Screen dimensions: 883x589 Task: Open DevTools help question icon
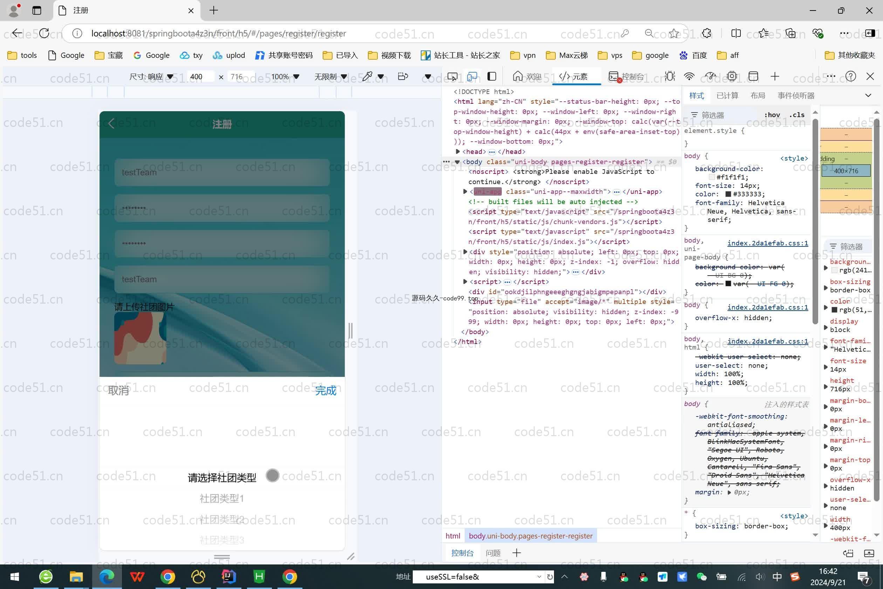tap(851, 77)
